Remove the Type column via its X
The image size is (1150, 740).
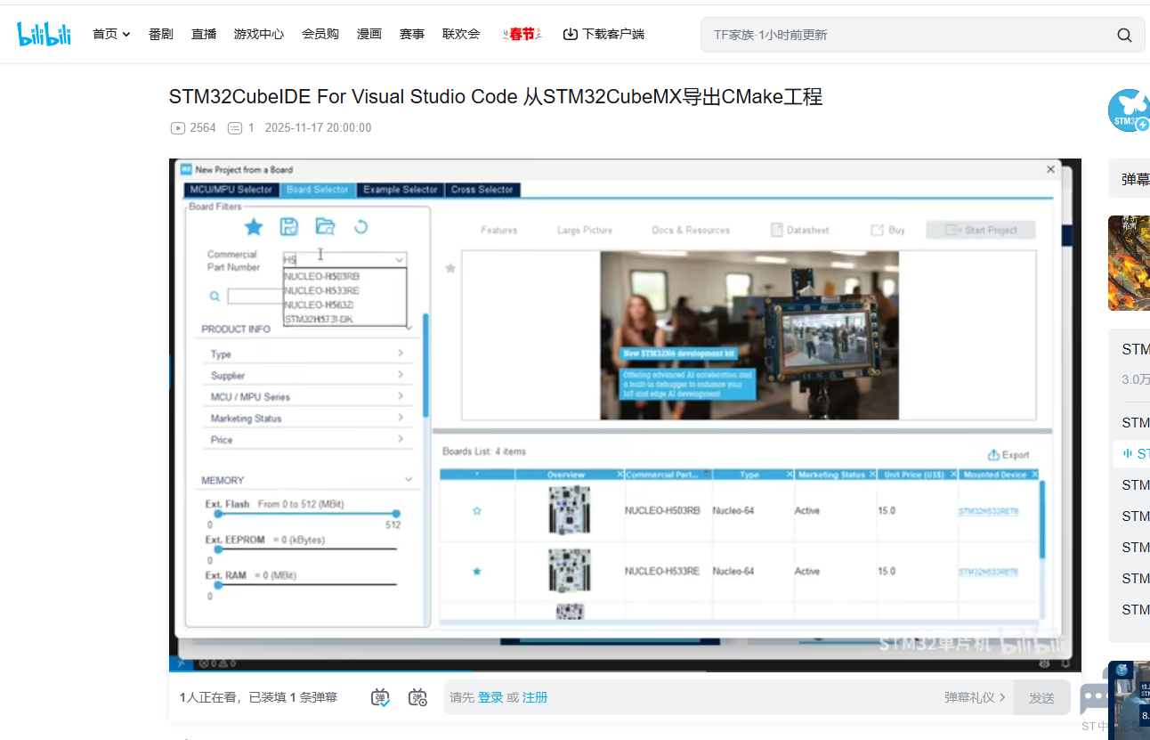(x=790, y=475)
